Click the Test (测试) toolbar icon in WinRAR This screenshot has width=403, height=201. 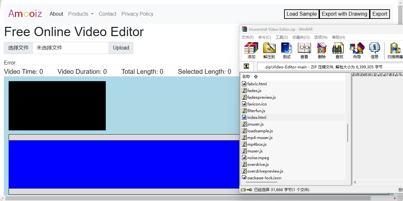pos(287,50)
